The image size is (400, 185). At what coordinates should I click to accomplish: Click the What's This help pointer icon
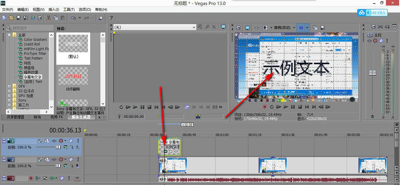[110, 18]
